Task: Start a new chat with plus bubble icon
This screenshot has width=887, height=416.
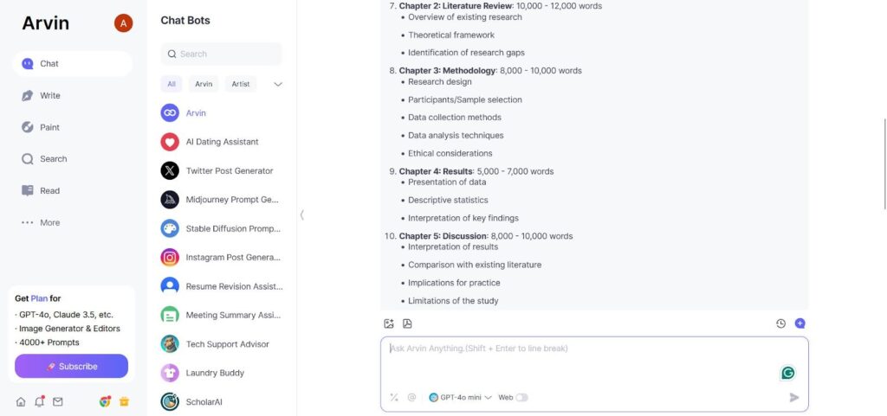Action: 800,323
